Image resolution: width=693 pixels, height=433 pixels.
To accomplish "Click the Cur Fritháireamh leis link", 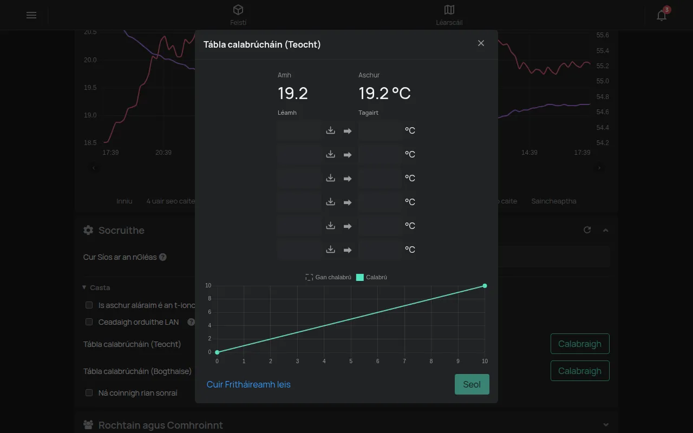I will point(249,384).
